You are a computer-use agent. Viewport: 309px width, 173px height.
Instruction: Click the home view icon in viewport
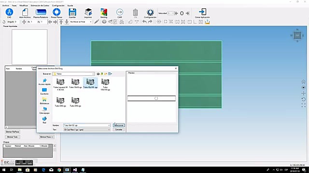(x=304, y=82)
